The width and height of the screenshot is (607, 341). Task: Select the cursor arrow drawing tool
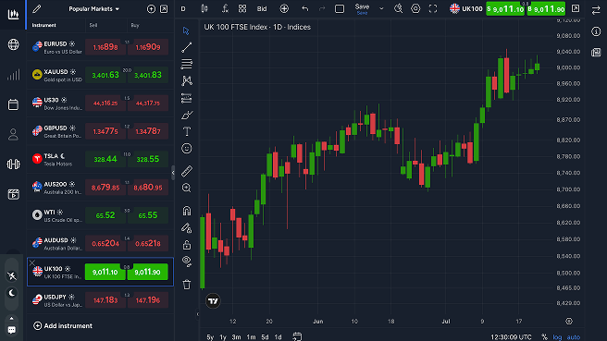point(186,30)
